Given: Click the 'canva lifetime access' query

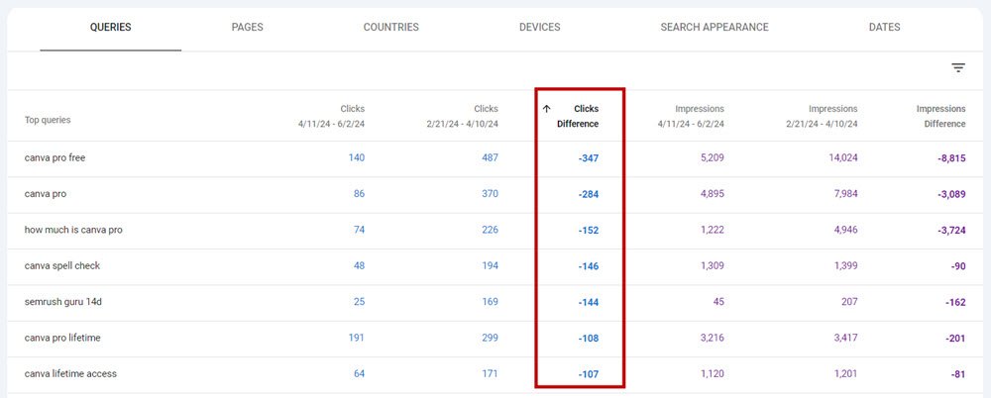Looking at the screenshot, I should click(x=70, y=374).
